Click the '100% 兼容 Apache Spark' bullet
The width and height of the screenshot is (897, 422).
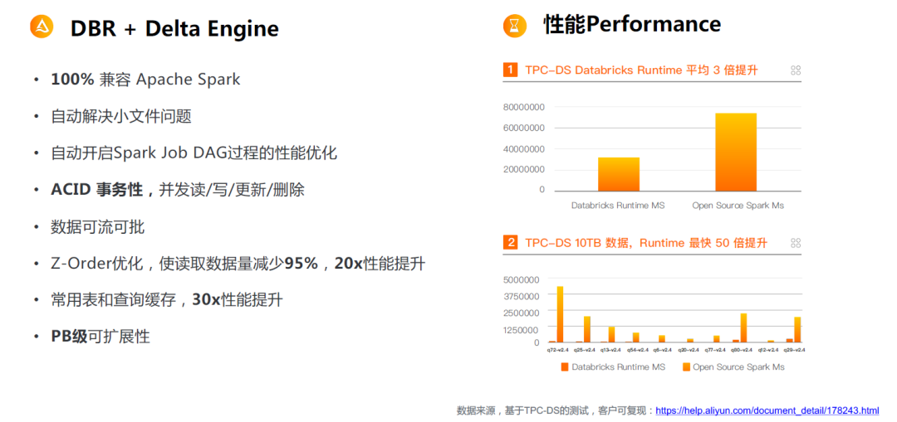(145, 80)
